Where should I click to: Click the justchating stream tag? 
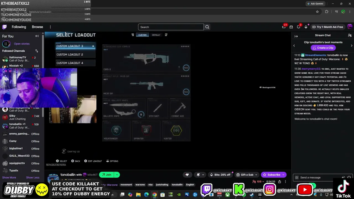(162, 185)
